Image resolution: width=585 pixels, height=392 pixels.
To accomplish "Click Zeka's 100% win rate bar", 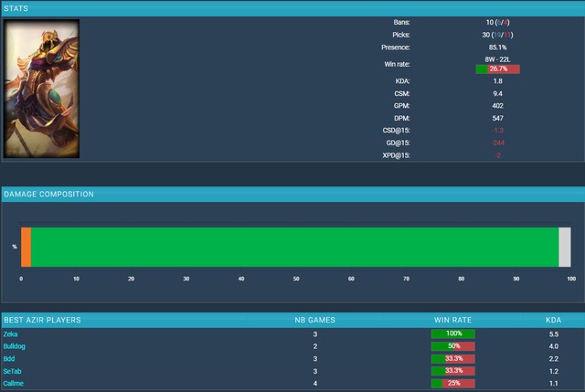I will [452, 334].
